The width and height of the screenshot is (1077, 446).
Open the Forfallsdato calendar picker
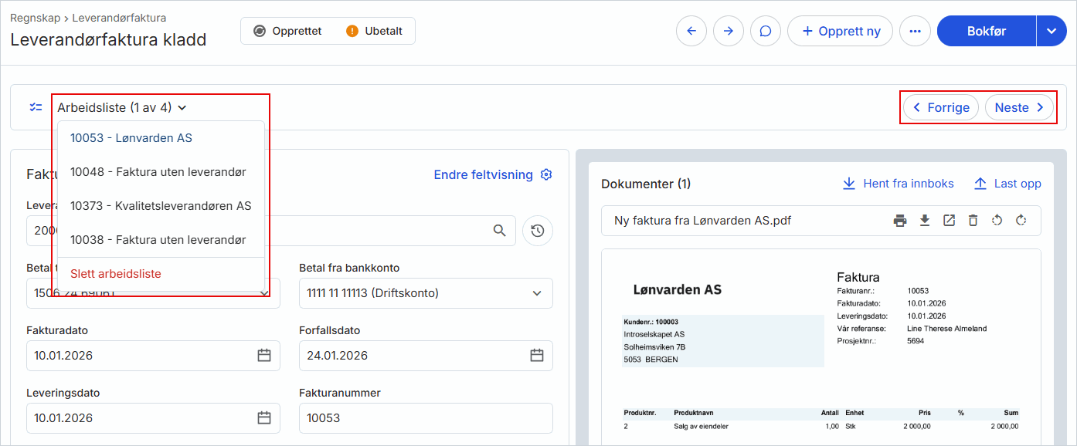click(537, 356)
